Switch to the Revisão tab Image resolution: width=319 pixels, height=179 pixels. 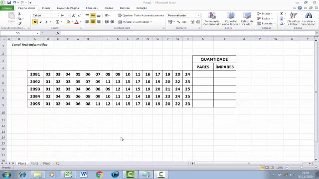click(x=125, y=8)
